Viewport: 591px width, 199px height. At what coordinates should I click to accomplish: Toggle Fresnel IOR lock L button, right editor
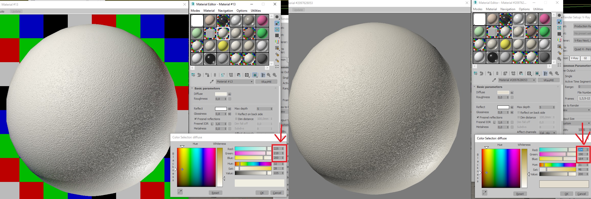pyautogui.click(x=494, y=122)
